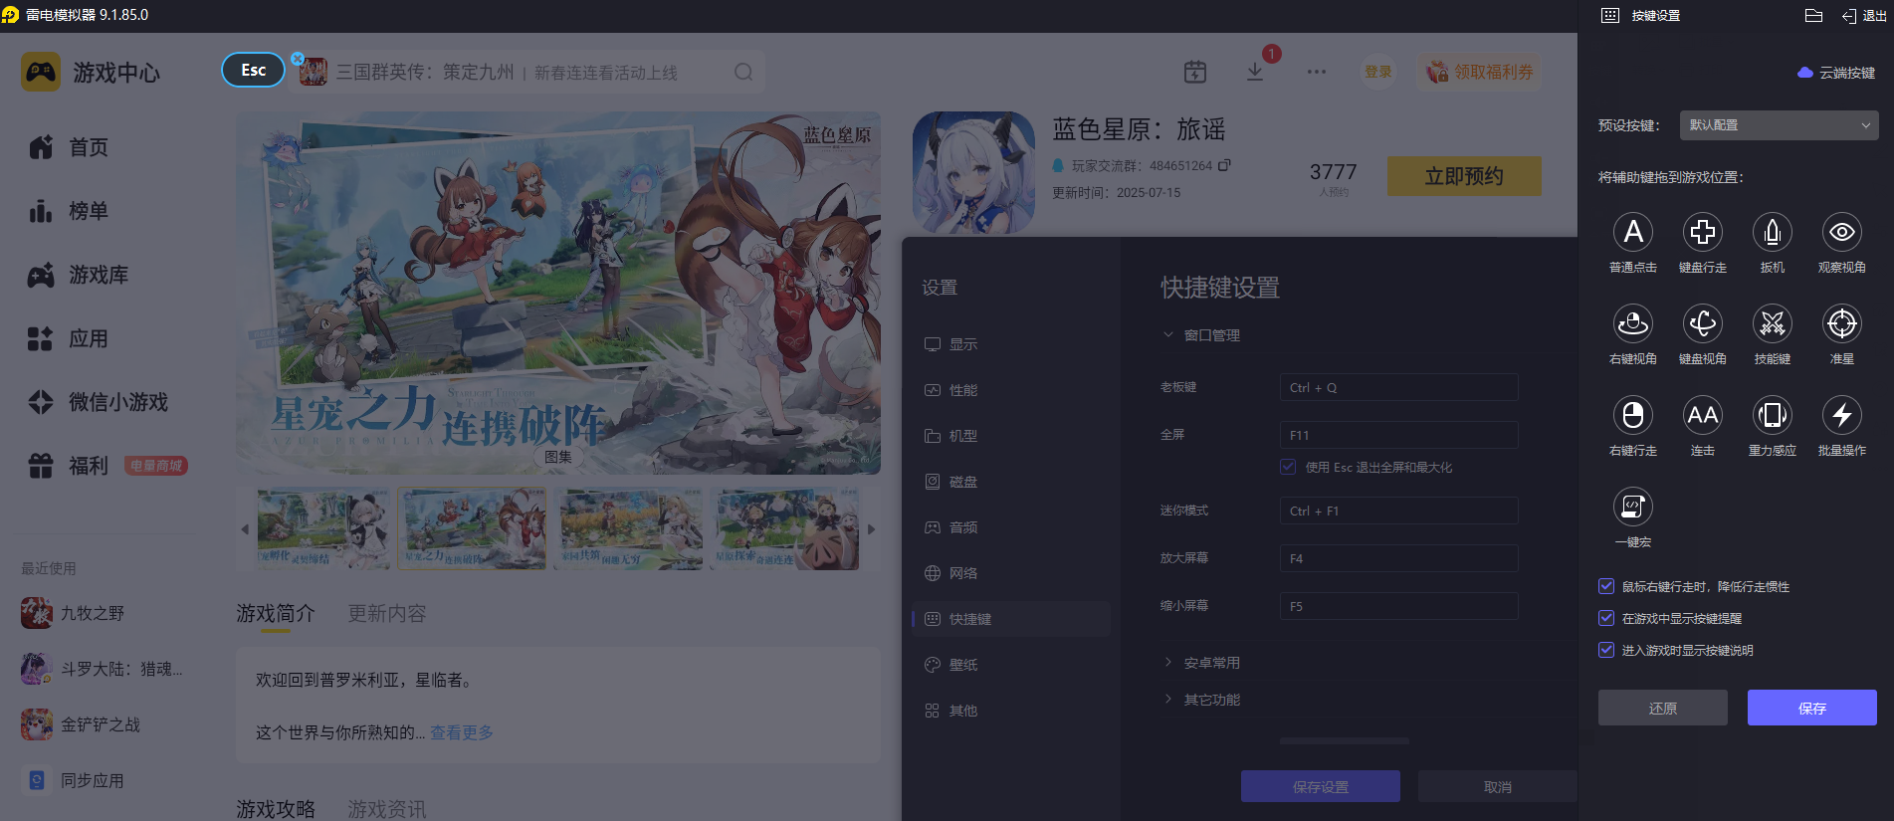Select the 观察视角 eye icon

coord(1842,232)
